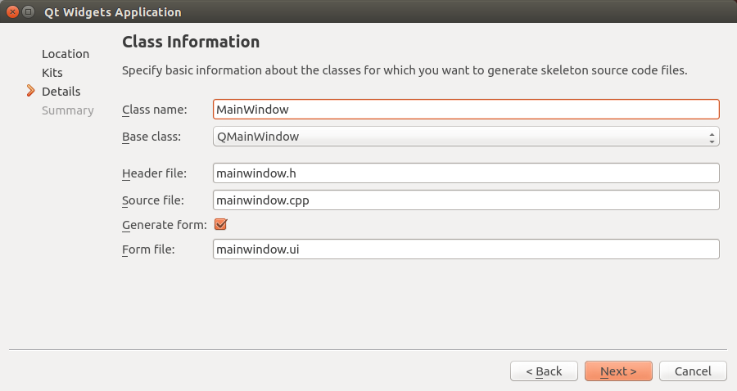Select the Kits step in the sidebar
Image resolution: width=737 pixels, height=391 pixels.
tap(52, 73)
